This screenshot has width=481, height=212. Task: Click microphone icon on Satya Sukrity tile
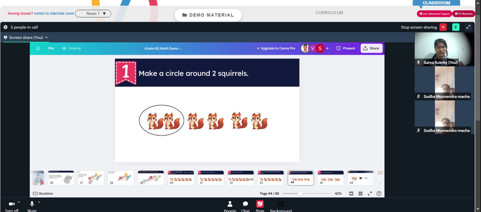[418, 62]
